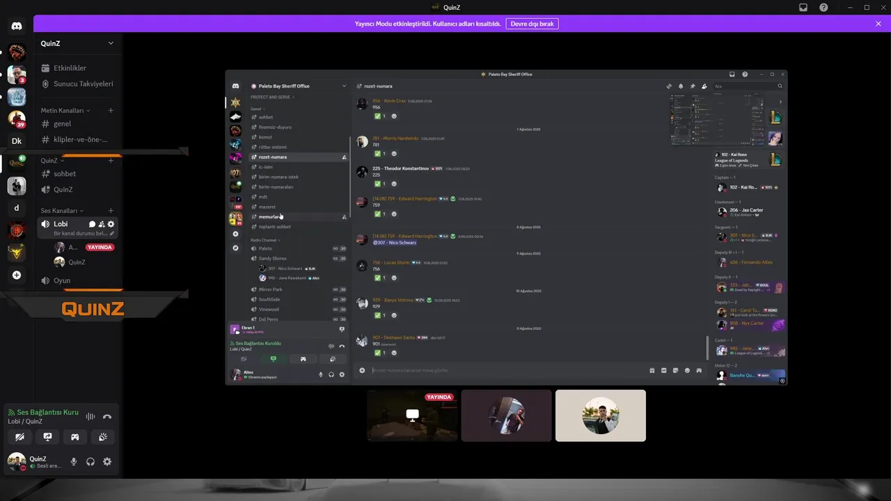Open the red globe server icon
This screenshot has height=501, width=891.
pos(17,230)
